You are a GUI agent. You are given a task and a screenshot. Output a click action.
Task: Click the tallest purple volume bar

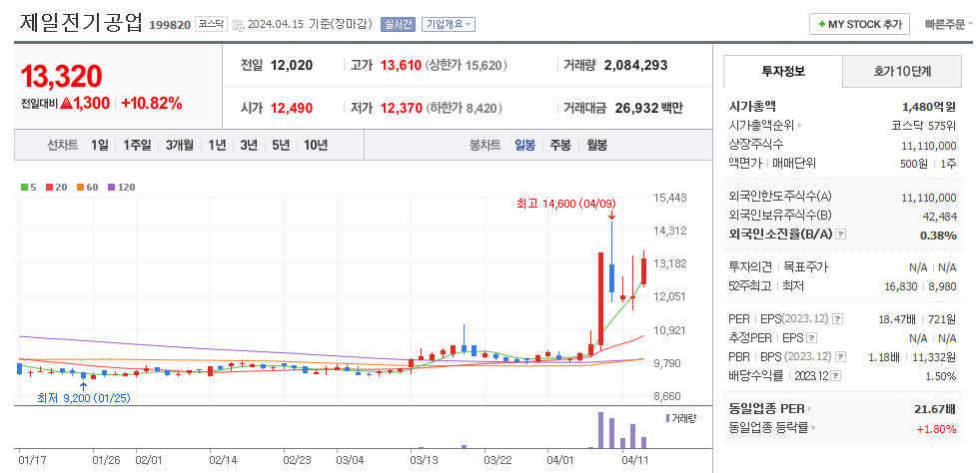pyautogui.click(x=600, y=430)
